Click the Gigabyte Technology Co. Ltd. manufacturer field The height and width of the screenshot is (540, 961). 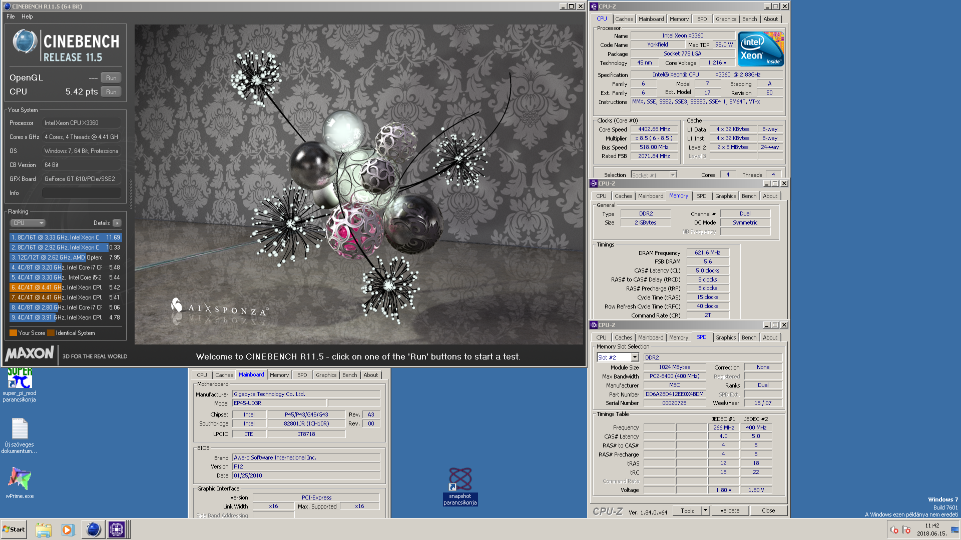click(306, 394)
